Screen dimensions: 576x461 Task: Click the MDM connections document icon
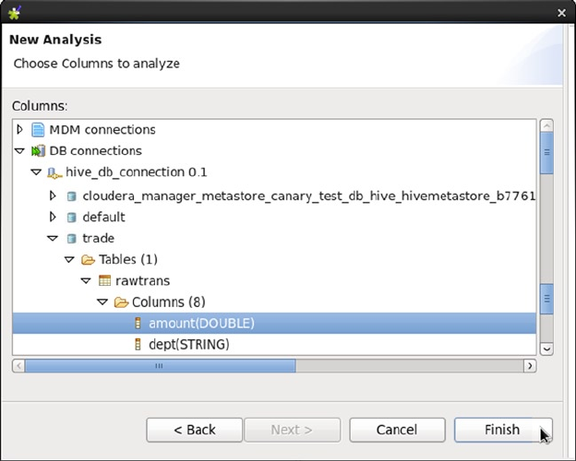(38, 129)
